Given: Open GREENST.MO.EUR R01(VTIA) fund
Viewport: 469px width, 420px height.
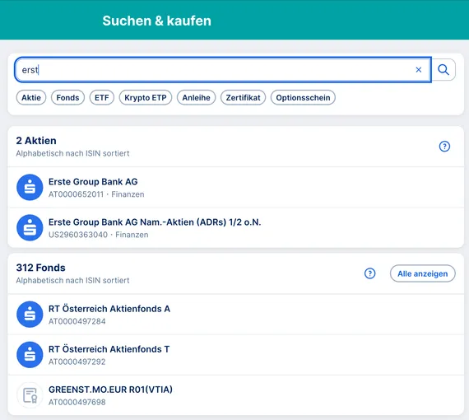Looking at the screenshot, I should coord(235,395).
